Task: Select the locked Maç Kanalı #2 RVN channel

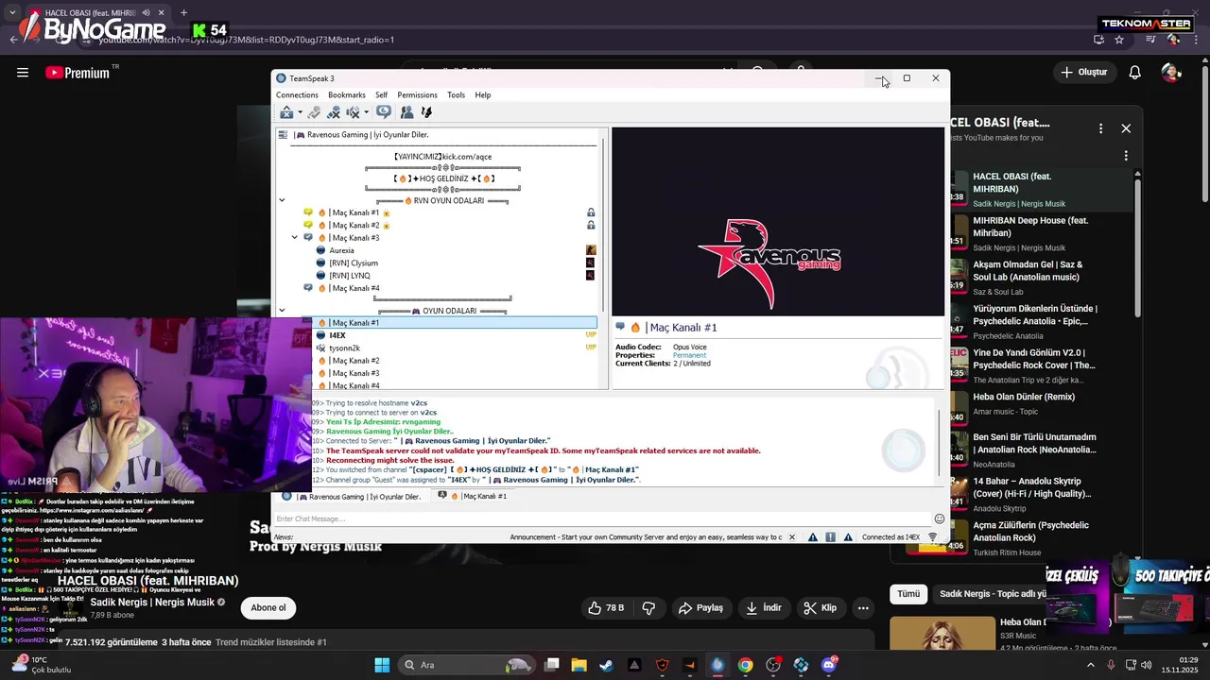Action: pos(354,226)
